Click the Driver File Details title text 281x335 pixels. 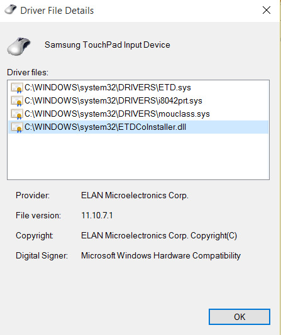point(57,11)
